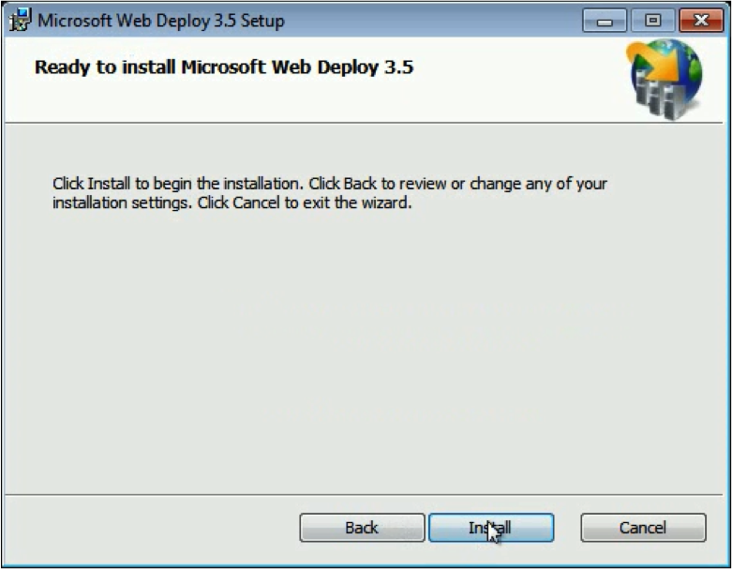Click the 'Click Install to begin' instruction text
Image resolution: width=732 pixels, height=569 pixels.
coord(330,193)
